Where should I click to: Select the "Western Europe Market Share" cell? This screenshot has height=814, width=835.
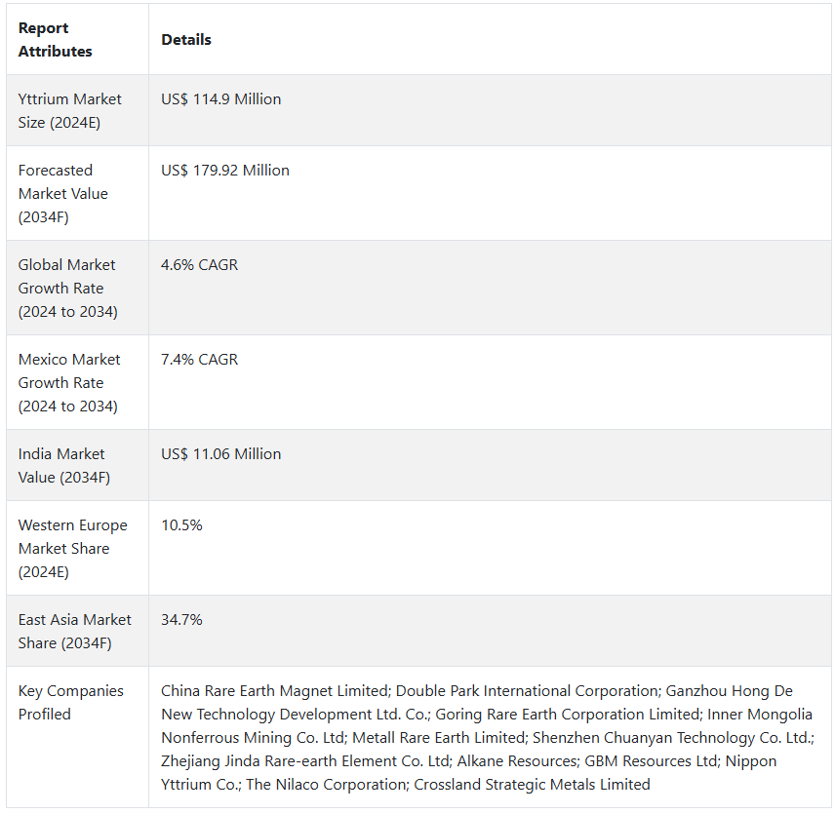[72, 549]
